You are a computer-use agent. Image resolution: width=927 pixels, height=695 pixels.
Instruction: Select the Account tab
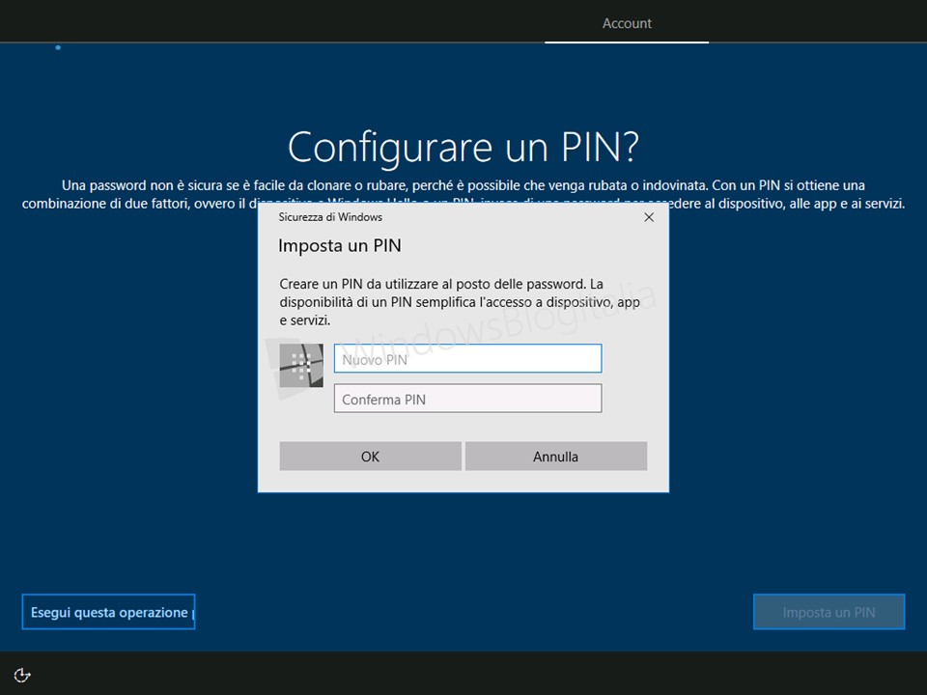click(627, 23)
